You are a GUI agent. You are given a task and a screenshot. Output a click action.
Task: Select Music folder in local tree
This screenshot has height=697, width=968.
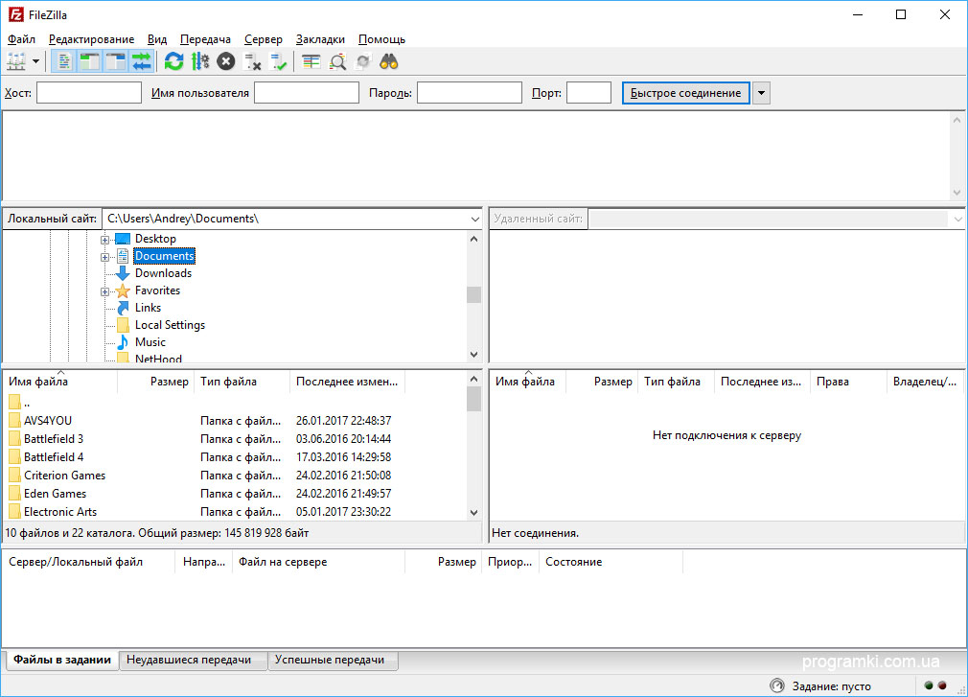coord(150,342)
